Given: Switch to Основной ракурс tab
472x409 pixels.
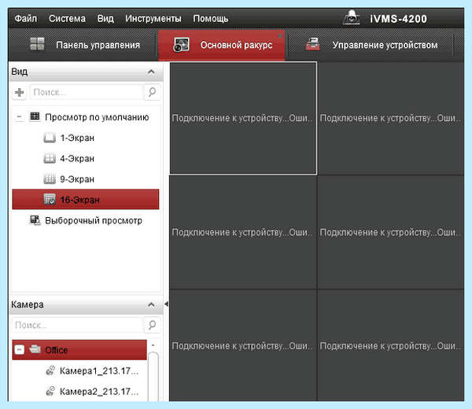Looking at the screenshot, I should tap(221, 45).
